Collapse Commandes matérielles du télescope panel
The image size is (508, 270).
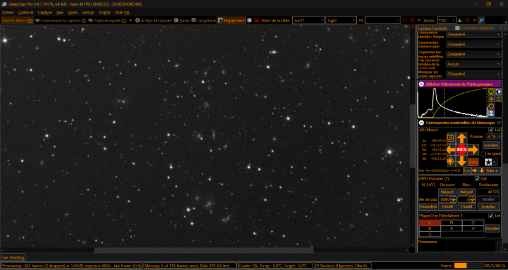tap(421, 123)
